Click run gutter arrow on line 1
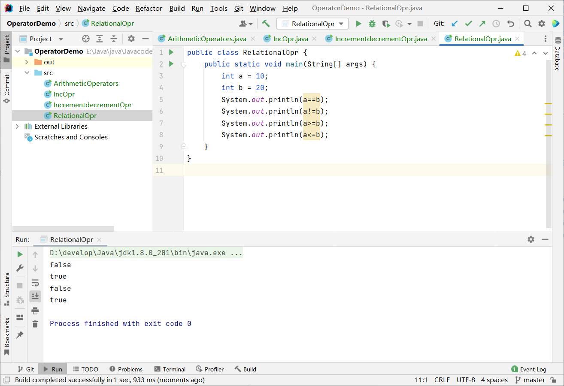 tap(171, 52)
